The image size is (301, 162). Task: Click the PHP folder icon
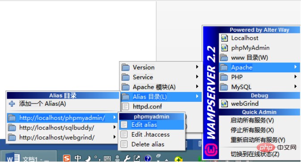(x=224, y=77)
